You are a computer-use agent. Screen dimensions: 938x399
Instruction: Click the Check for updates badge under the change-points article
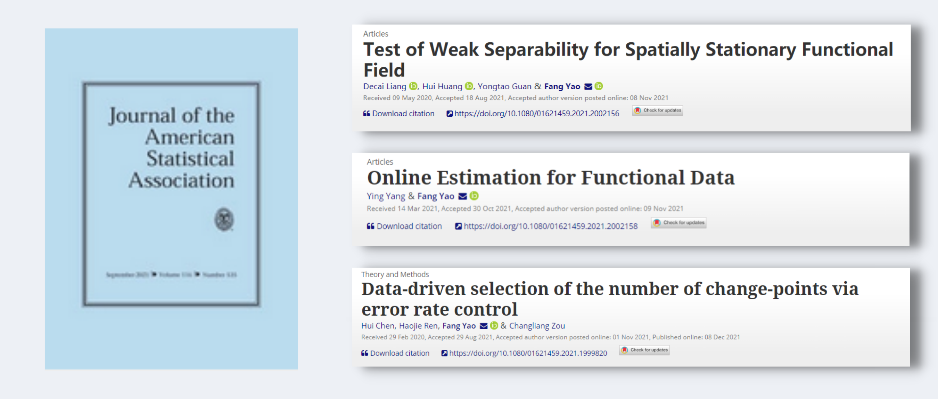point(644,350)
